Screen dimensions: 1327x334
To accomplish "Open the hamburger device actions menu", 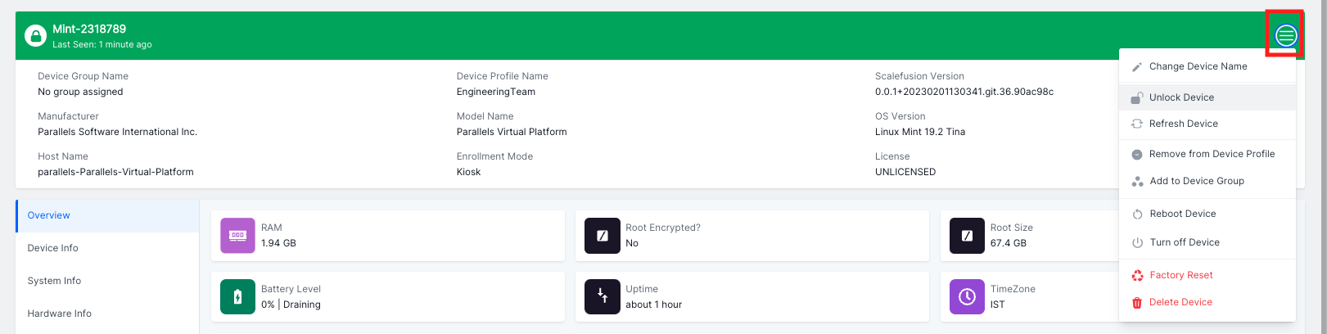I will coord(1286,35).
